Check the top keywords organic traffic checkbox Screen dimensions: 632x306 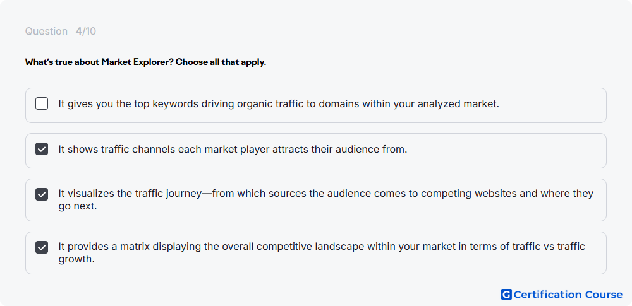(42, 104)
